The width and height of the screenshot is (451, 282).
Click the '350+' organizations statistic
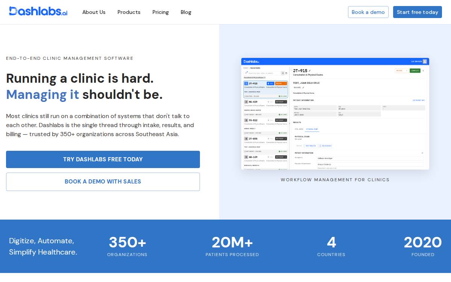click(127, 243)
